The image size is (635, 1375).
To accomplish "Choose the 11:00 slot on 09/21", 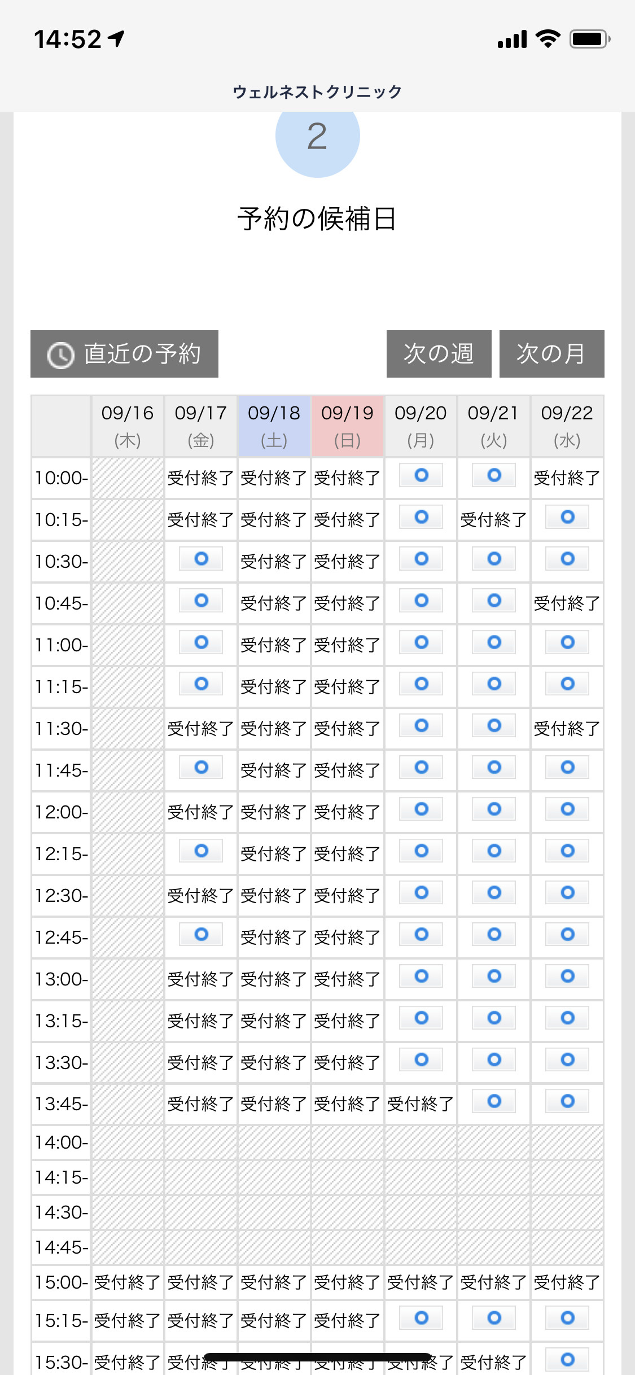I will (x=494, y=642).
